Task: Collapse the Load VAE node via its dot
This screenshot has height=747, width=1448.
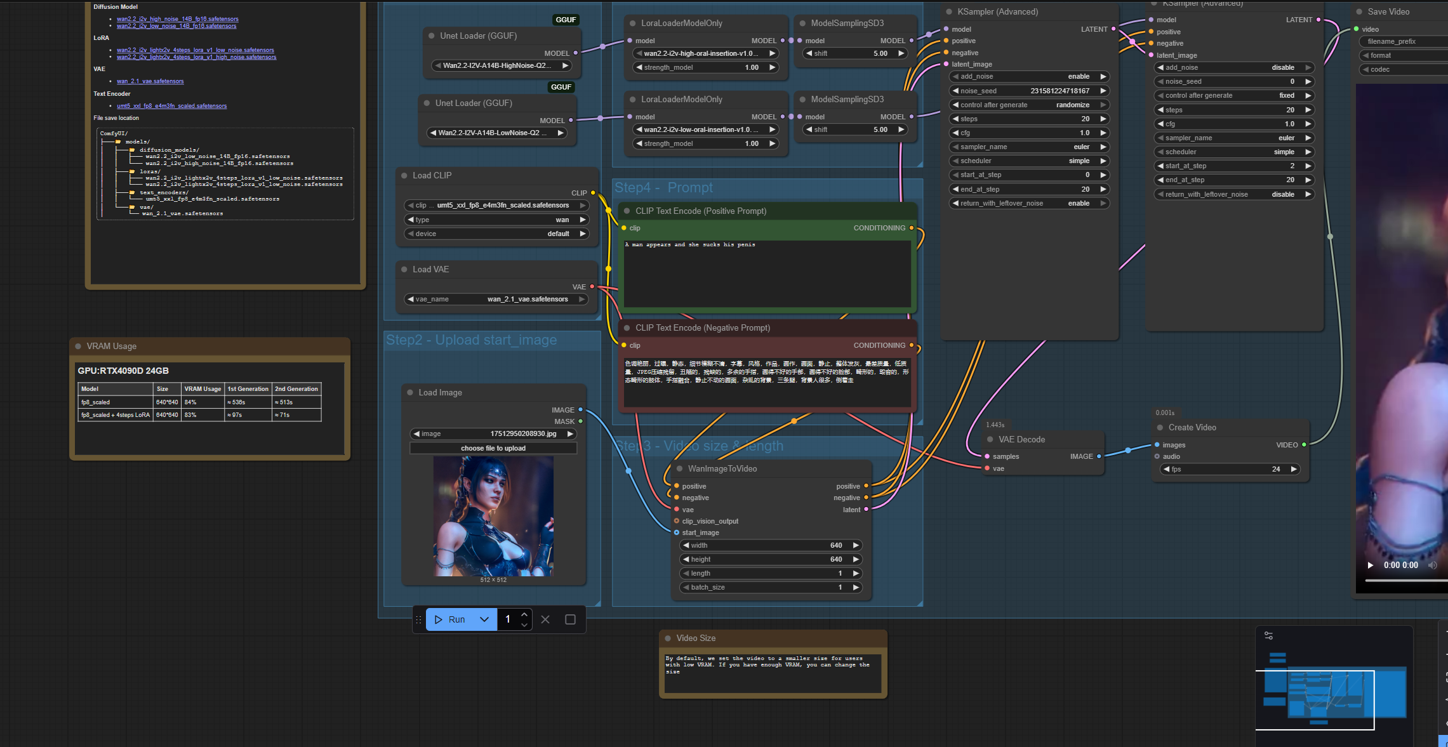Action: point(404,269)
